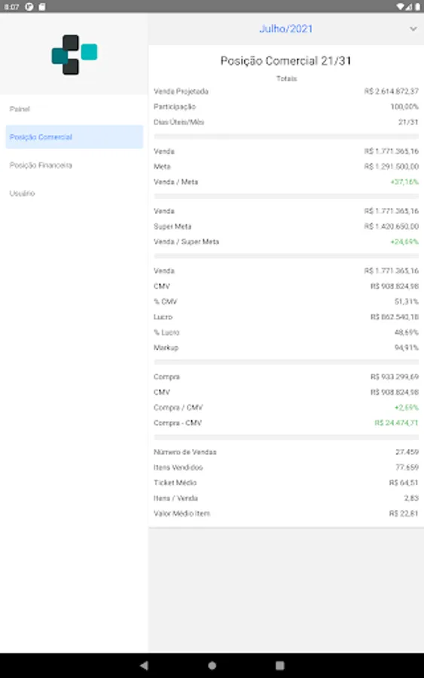Click the Número de Vendas label
424x678 pixels.
[x=185, y=452]
